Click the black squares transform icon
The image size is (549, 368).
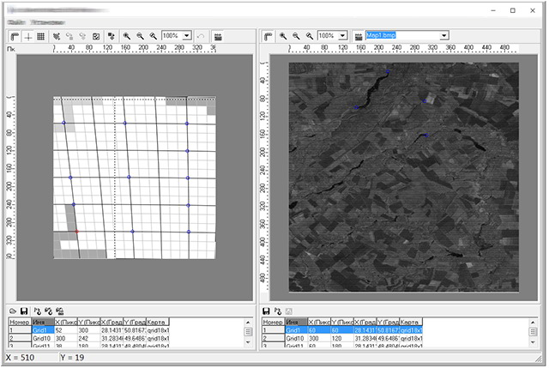point(112,36)
